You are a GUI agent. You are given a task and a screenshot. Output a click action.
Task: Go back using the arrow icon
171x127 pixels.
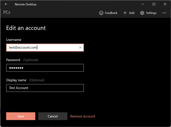6,4
